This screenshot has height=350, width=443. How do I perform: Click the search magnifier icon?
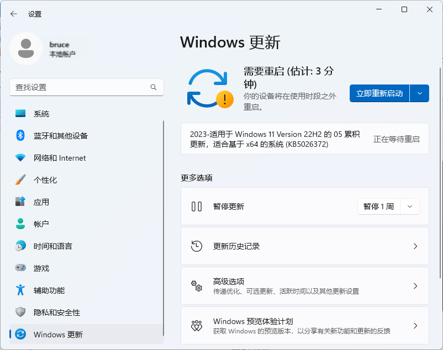coord(154,87)
